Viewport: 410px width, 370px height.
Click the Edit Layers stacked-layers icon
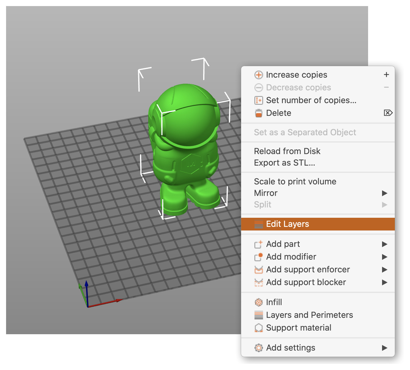[258, 224]
